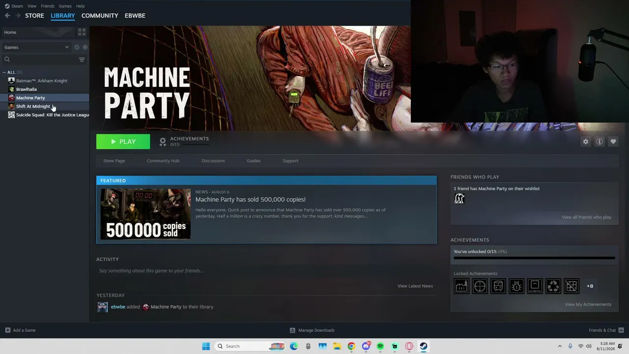The image size is (629, 354).
Task: Open the Help menu
Action: click(80, 6)
